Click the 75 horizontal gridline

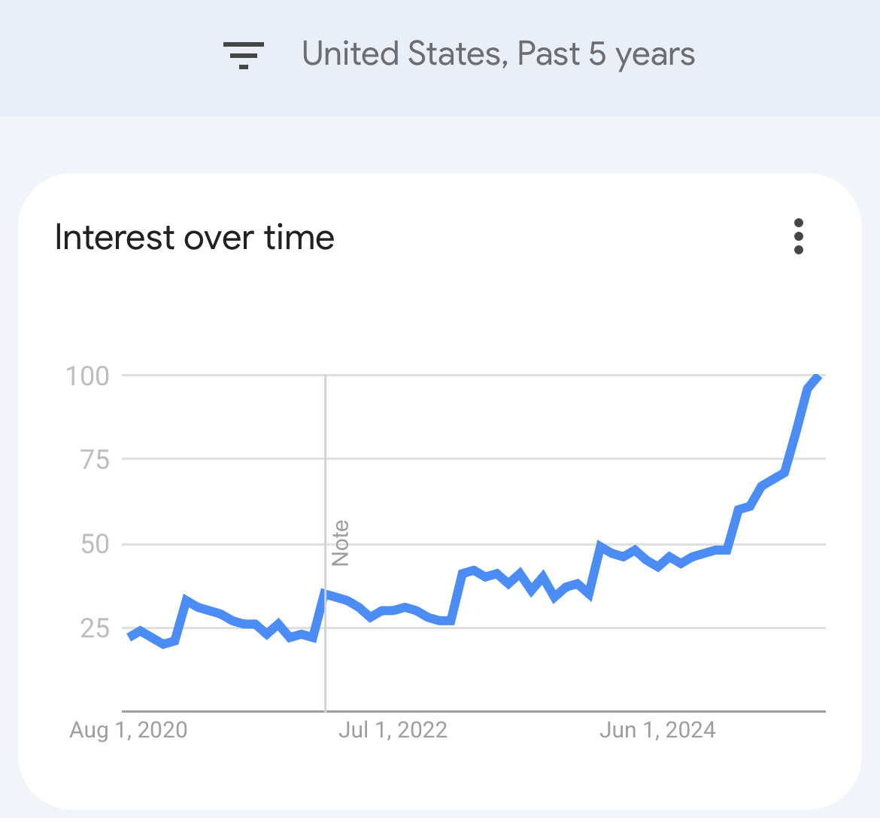[x=474, y=459]
